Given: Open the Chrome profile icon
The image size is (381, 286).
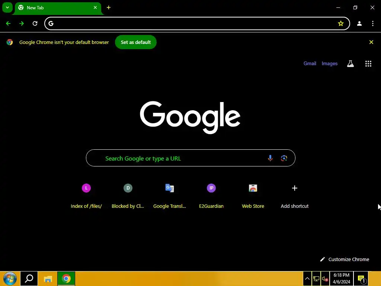Looking at the screenshot, I should 359,23.
